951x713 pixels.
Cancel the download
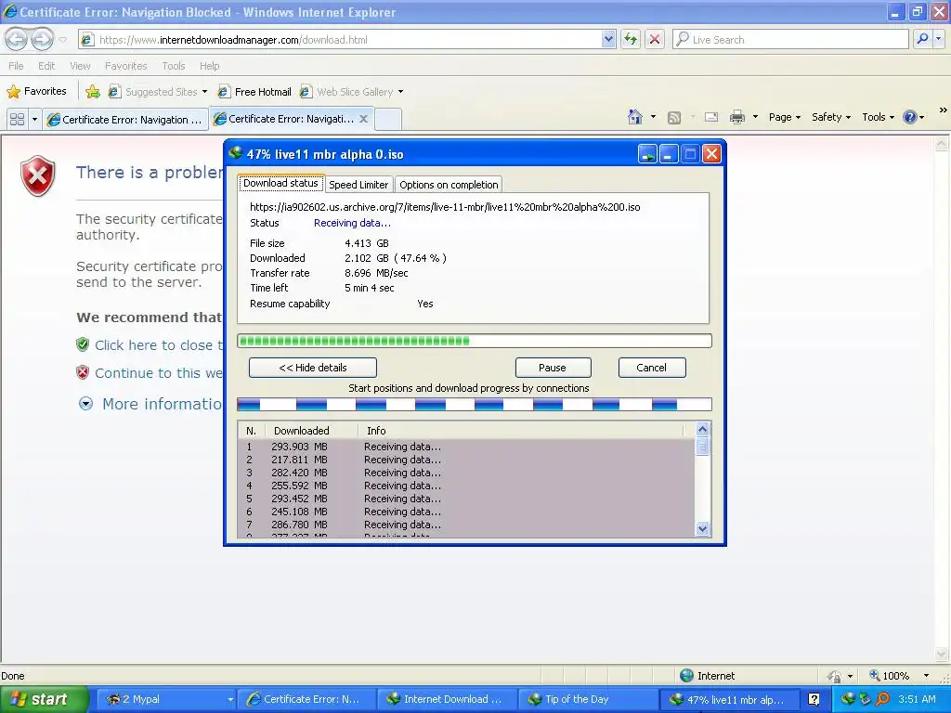pyautogui.click(x=651, y=368)
